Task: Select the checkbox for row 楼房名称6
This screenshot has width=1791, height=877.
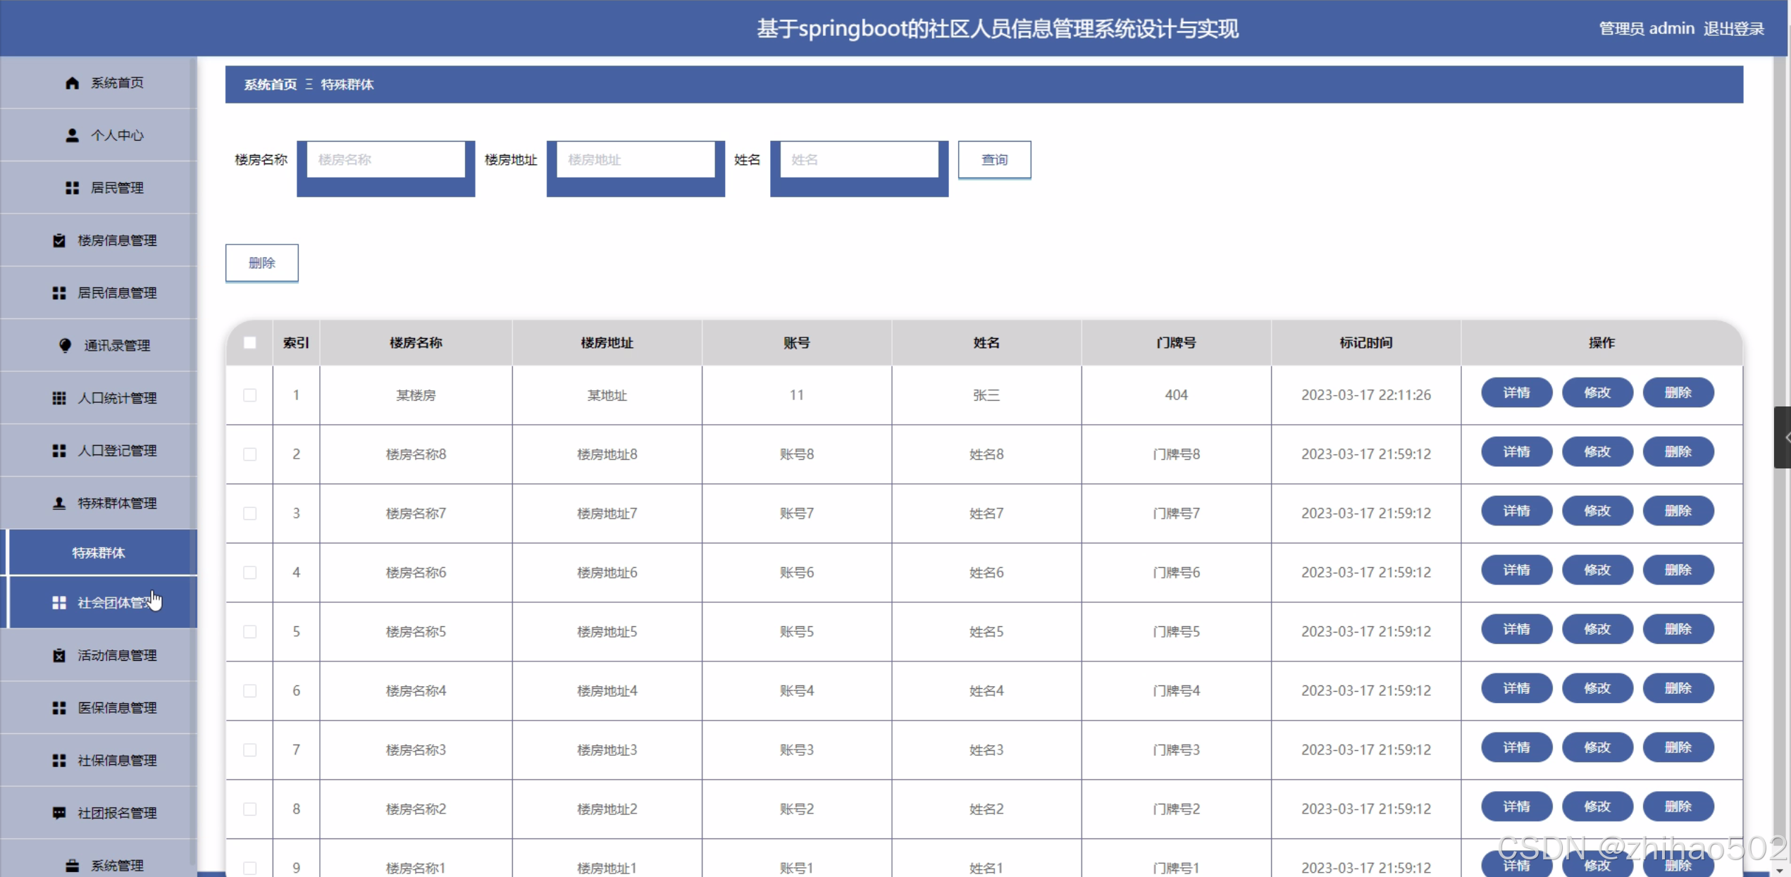Action: pyautogui.click(x=249, y=573)
